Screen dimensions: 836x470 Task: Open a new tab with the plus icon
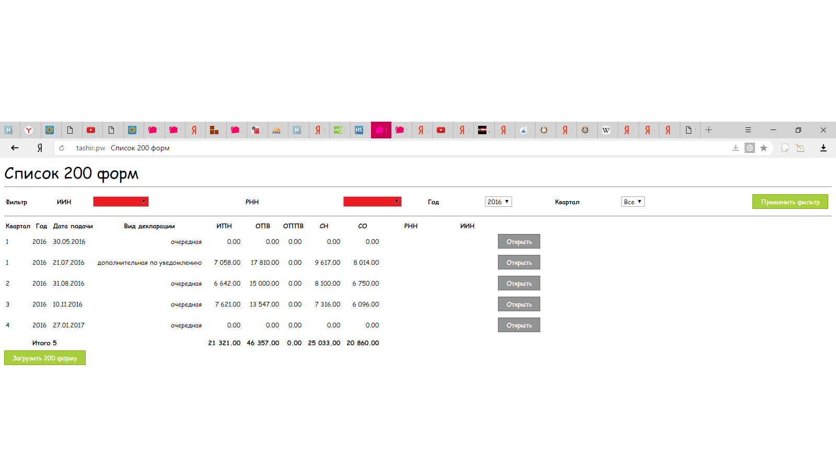709,130
